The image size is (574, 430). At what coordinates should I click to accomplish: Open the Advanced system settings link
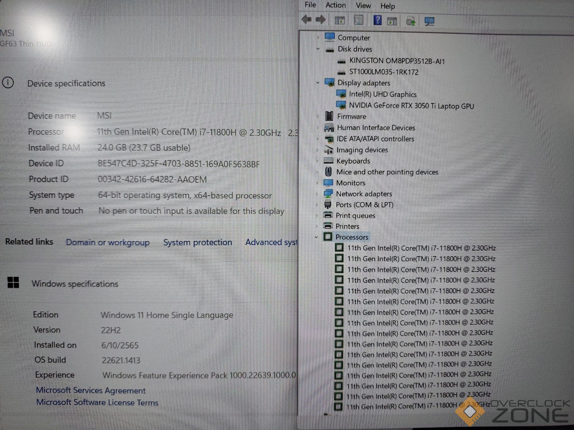click(272, 242)
